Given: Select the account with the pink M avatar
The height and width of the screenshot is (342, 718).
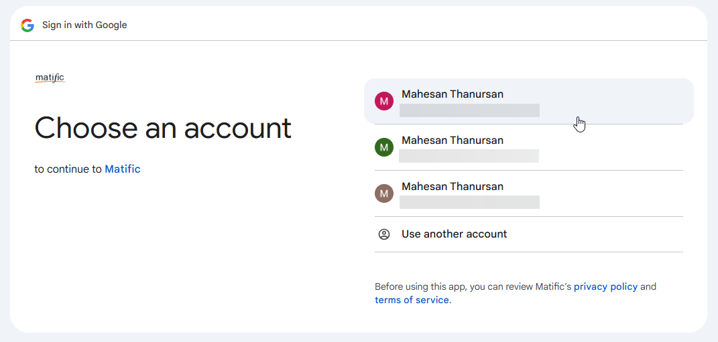Looking at the screenshot, I should pos(529,101).
